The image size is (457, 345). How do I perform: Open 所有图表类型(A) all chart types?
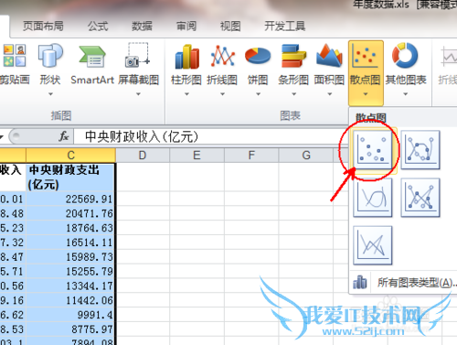404,283
